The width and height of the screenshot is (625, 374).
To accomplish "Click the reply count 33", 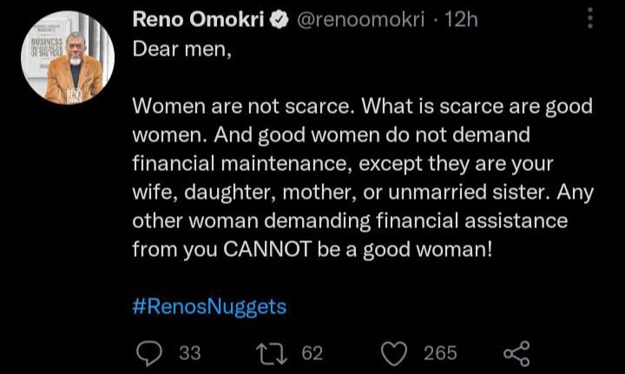I will coord(189,352).
